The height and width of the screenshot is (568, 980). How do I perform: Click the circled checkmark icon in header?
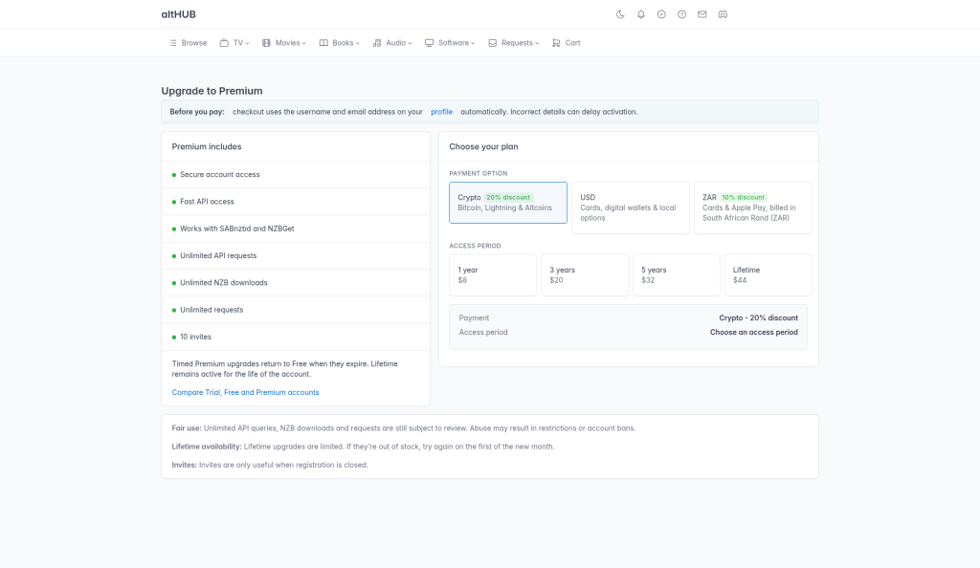click(661, 14)
